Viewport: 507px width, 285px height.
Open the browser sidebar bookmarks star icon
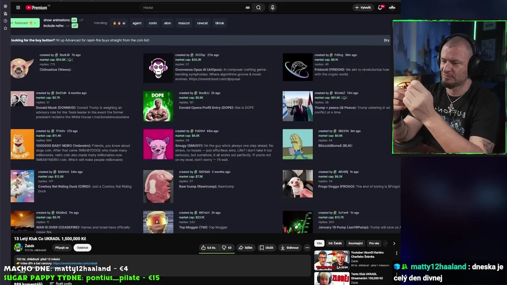tap(5, 28)
